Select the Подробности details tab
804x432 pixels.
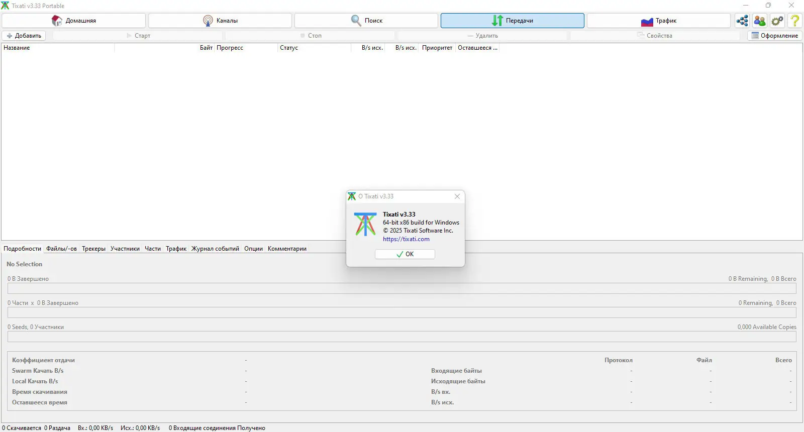(23, 249)
